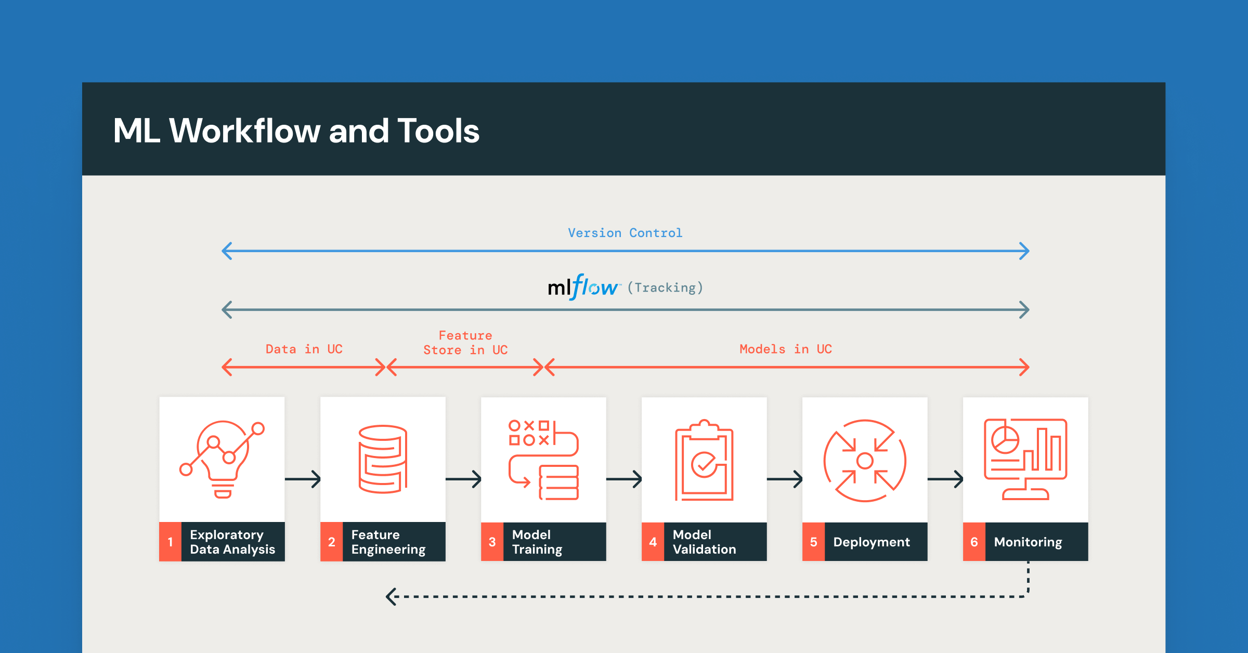1248x653 pixels.
Task: Click the Monitoring step label
Action: click(1028, 542)
